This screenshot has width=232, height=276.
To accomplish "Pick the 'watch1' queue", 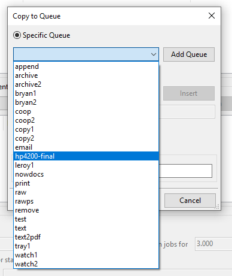I will coord(86,255).
